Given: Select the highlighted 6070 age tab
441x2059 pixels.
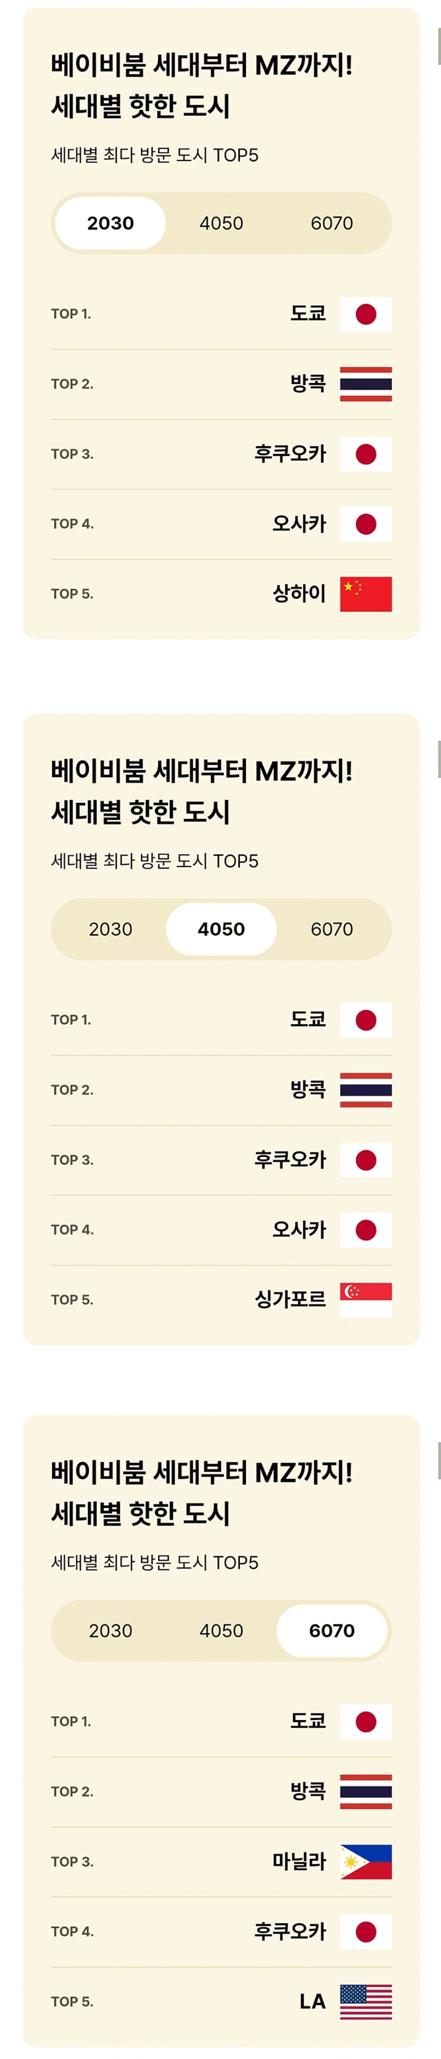Looking at the screenshot, I should (x=331, y=1631).
